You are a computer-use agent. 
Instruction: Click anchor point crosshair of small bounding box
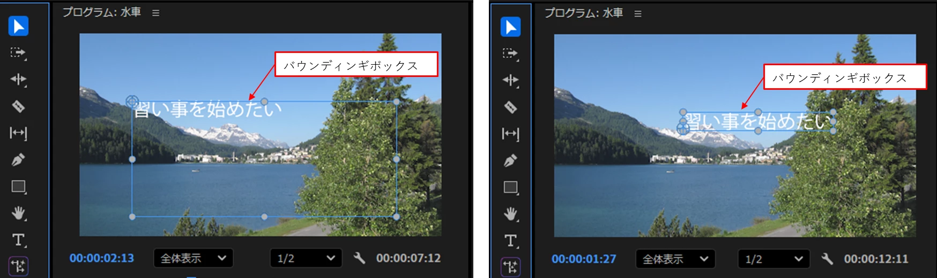click(683, 128)
